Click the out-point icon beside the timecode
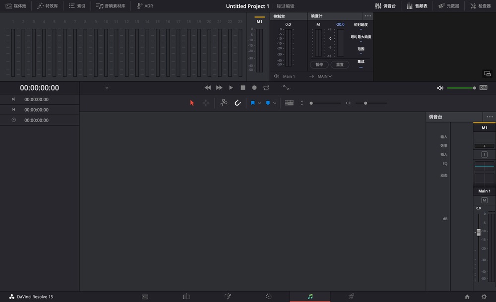Screen dimensions: 496x302 (x=13, y=110)
